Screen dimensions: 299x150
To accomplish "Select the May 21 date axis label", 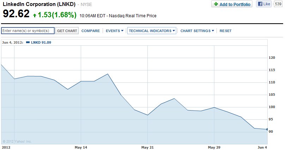I will 148,147.
